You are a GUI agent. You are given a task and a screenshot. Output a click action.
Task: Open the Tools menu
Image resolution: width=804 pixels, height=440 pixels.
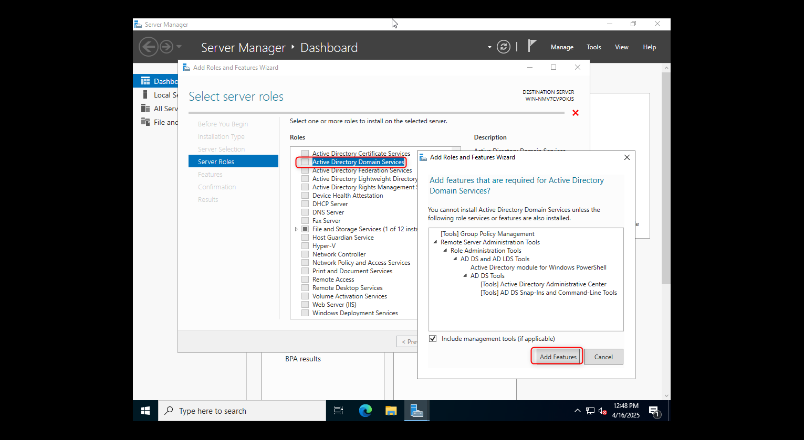594,47
